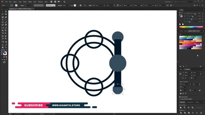
Task: Select the Paintbrush tool
Action: click(x=6, y=22)
